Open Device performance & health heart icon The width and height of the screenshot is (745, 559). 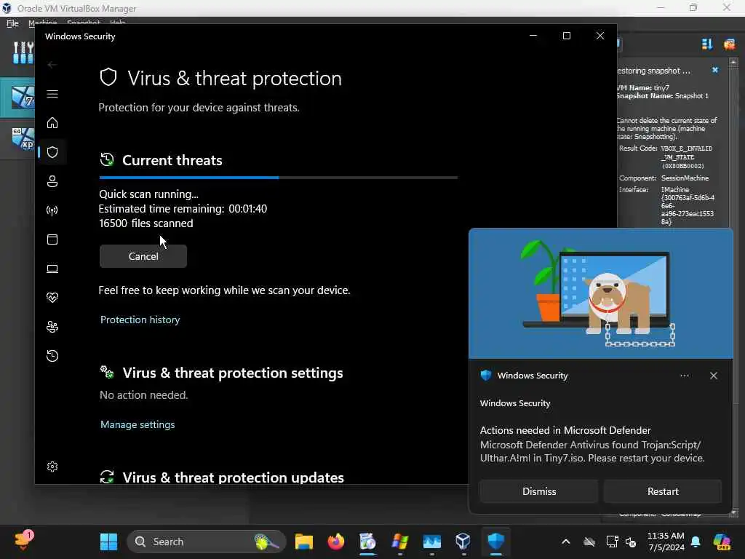click(x=52, y=298)
